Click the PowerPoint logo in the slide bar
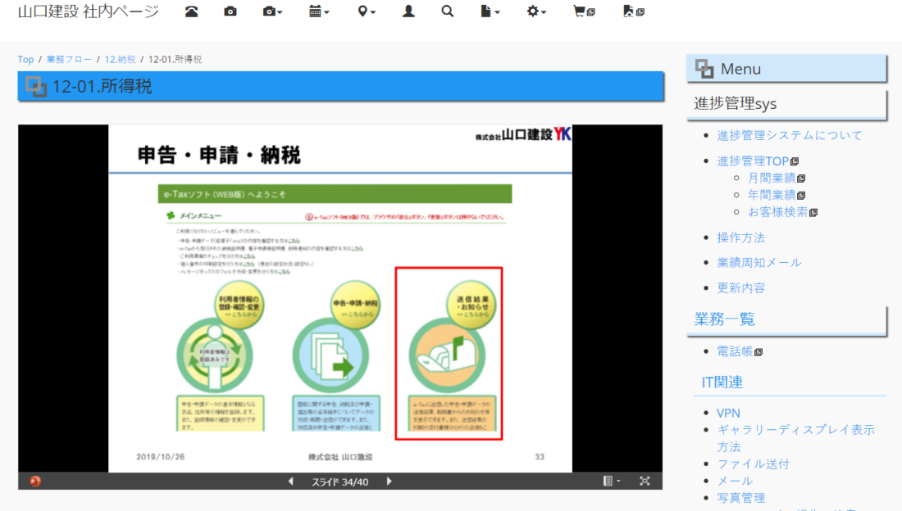The height and width of the screenshot is (511, 902). 35,482
